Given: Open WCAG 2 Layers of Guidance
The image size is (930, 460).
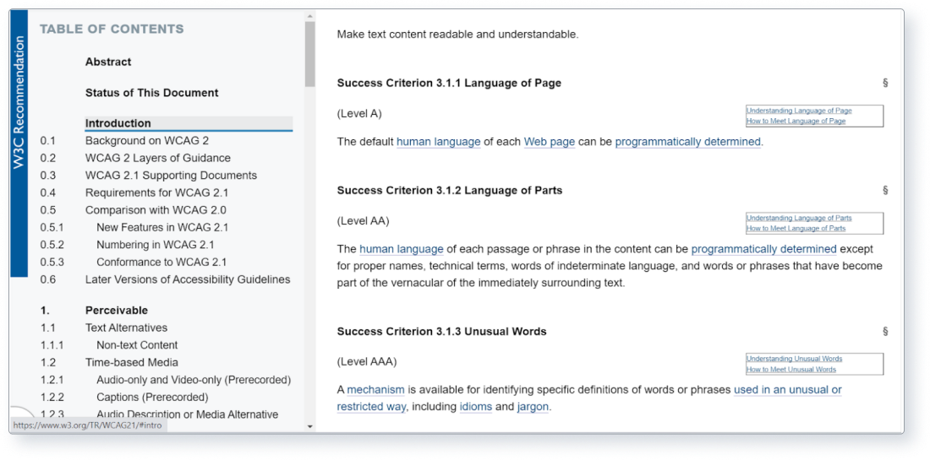Looking at the screenshot, I should coord(158,158).
